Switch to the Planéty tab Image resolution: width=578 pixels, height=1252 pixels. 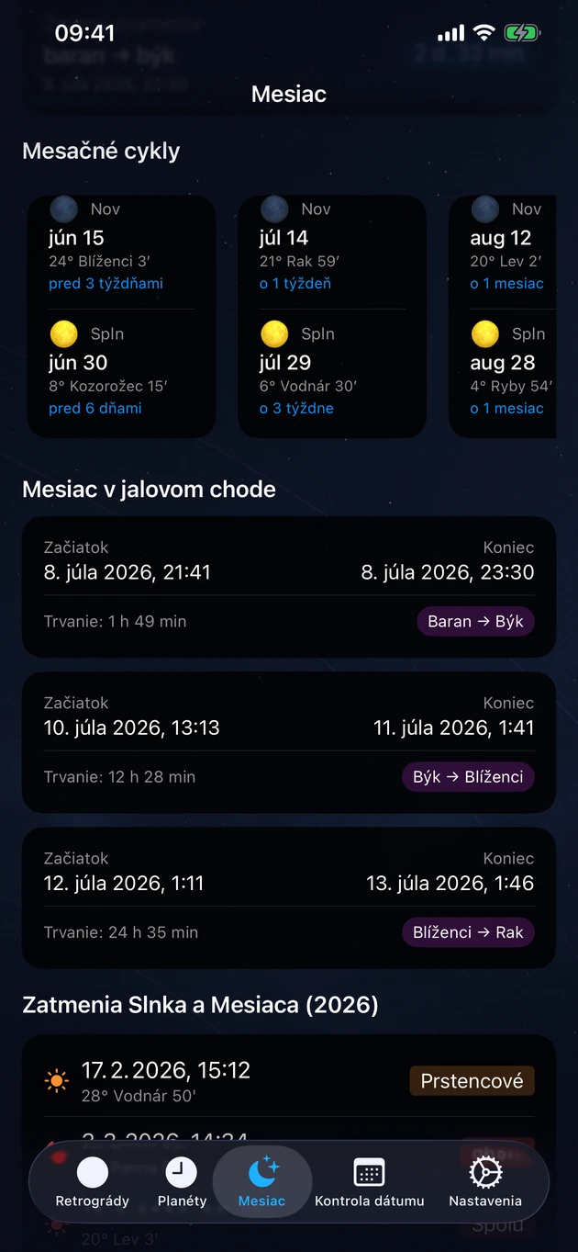tap(182, 1182)
